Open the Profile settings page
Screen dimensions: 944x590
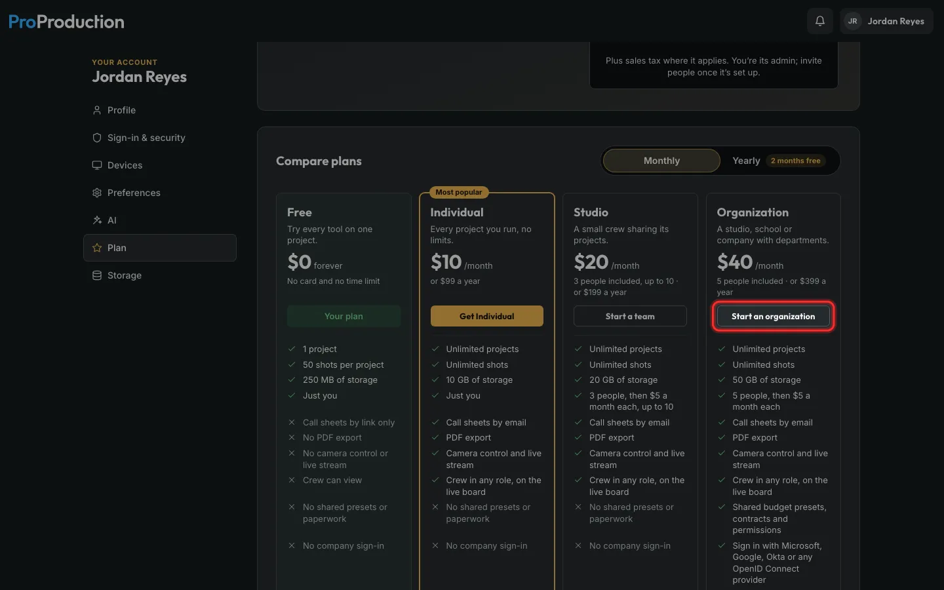coord(160,110)
